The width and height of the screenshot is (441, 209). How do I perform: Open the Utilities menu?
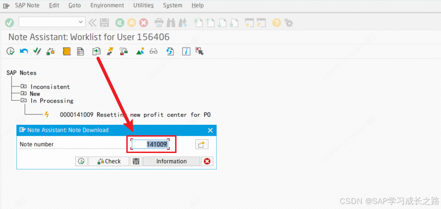pos(144,5)
